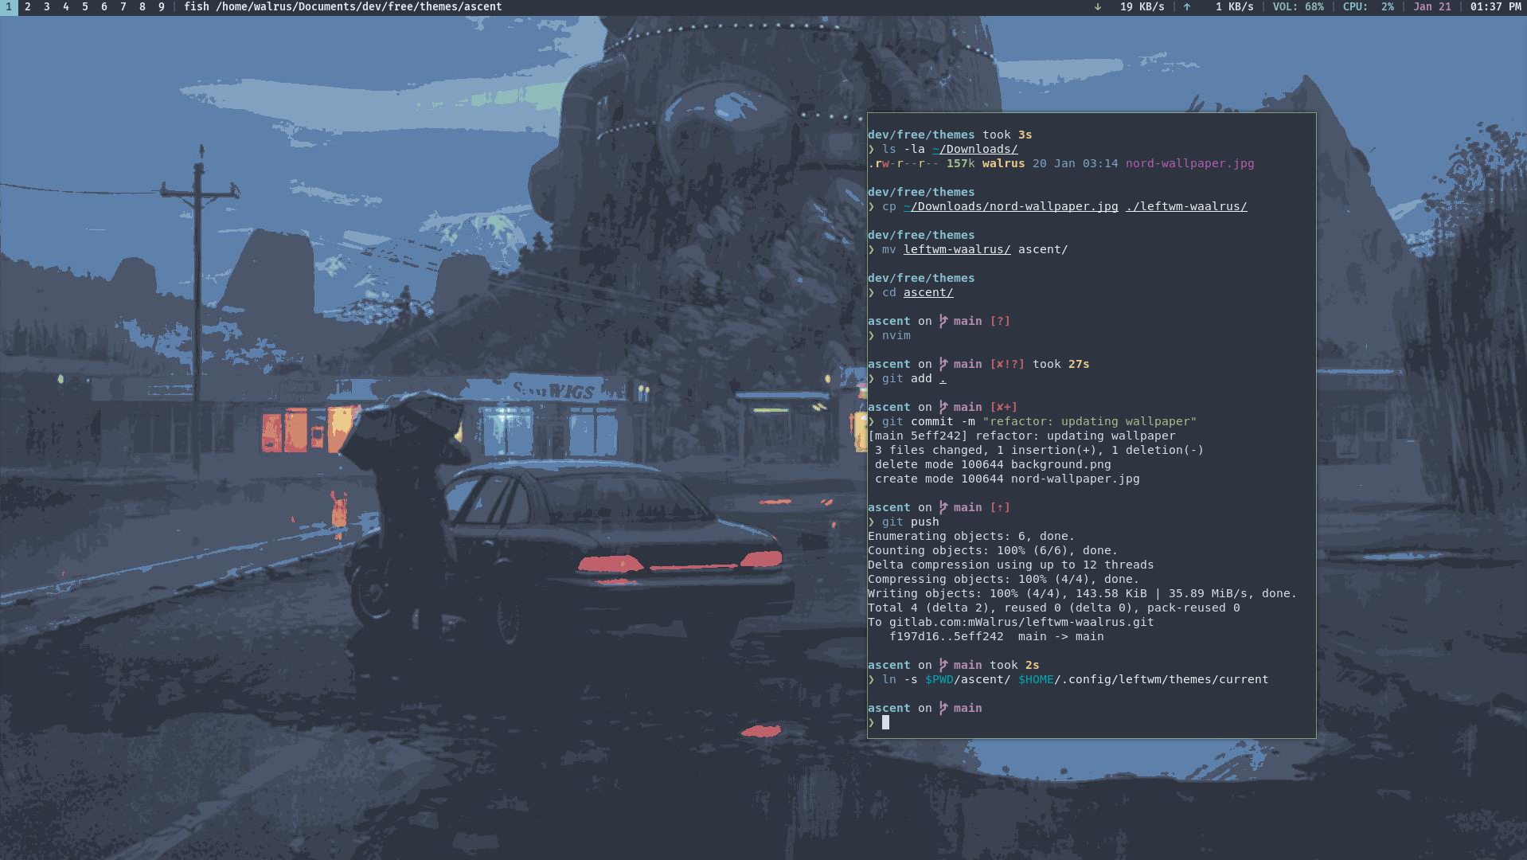This screenshot has height=860, width=1527.
Task: Click the 3 files changed summary line
Action: [x=1039, y=451]
